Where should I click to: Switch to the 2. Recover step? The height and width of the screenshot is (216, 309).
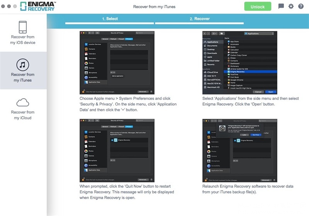(200, 19)
